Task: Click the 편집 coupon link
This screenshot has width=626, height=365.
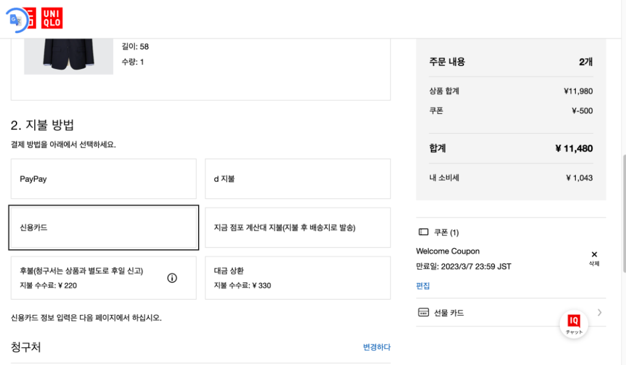Action: click(x=423, y=286)
